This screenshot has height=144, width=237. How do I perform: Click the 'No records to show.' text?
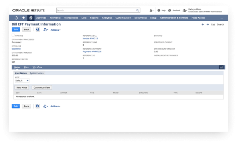[25, 97]
